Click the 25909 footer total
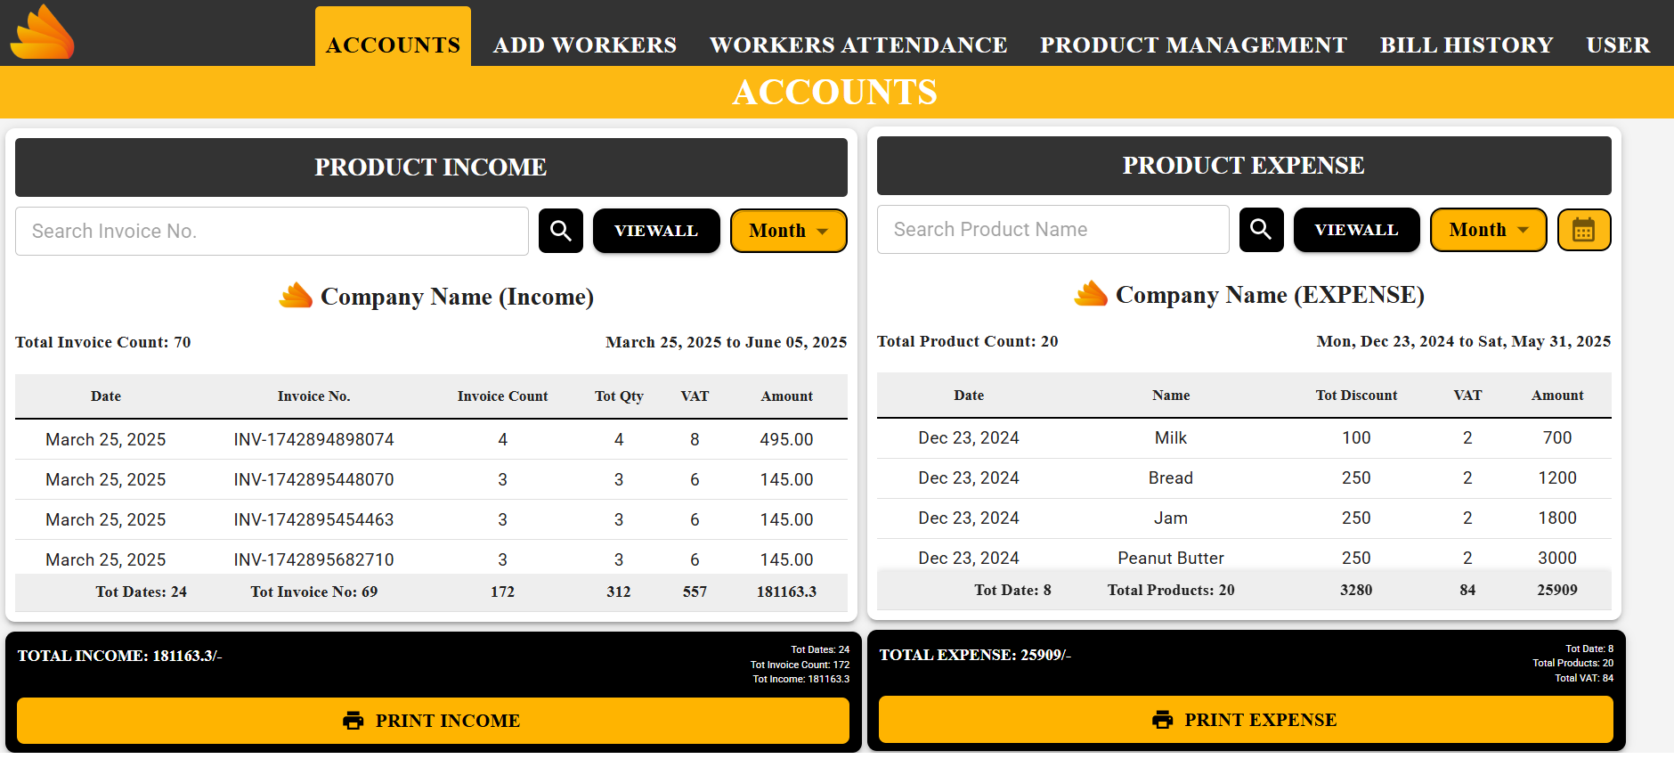The image size is (1674, 759). click(1557, 590)
